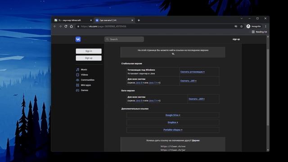Focus the VK Search field
Image resolution: width=288 pixels, height=162 pixels.
click(x=124, y=39)
